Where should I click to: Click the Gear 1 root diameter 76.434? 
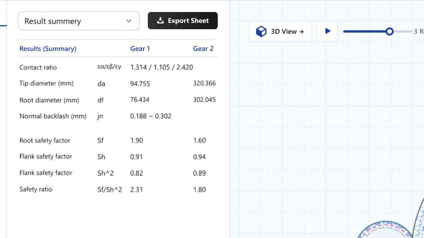point(140,100)
